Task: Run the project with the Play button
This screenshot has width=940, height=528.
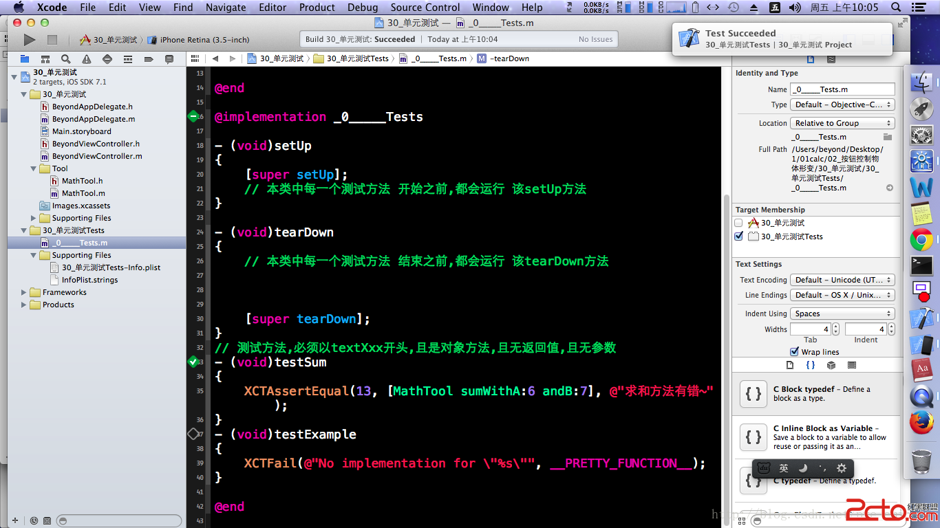Action: [29, 40]
